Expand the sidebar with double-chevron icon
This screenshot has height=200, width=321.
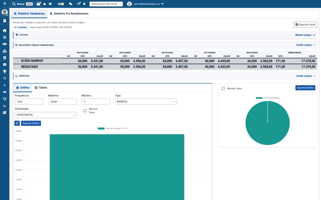(5, 4)
